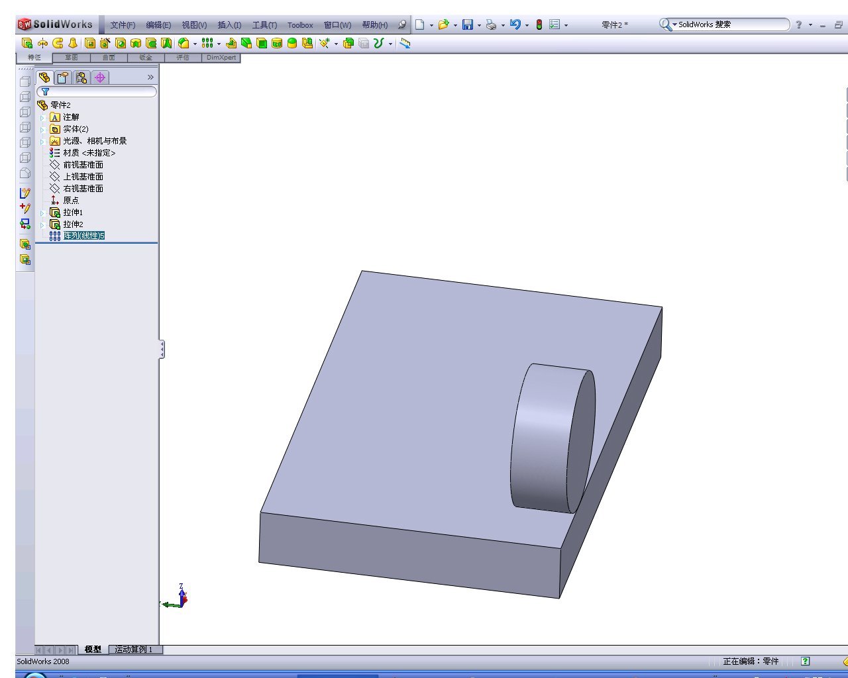
Task: Click the FeatureManager filter input field
Action: 97,91
